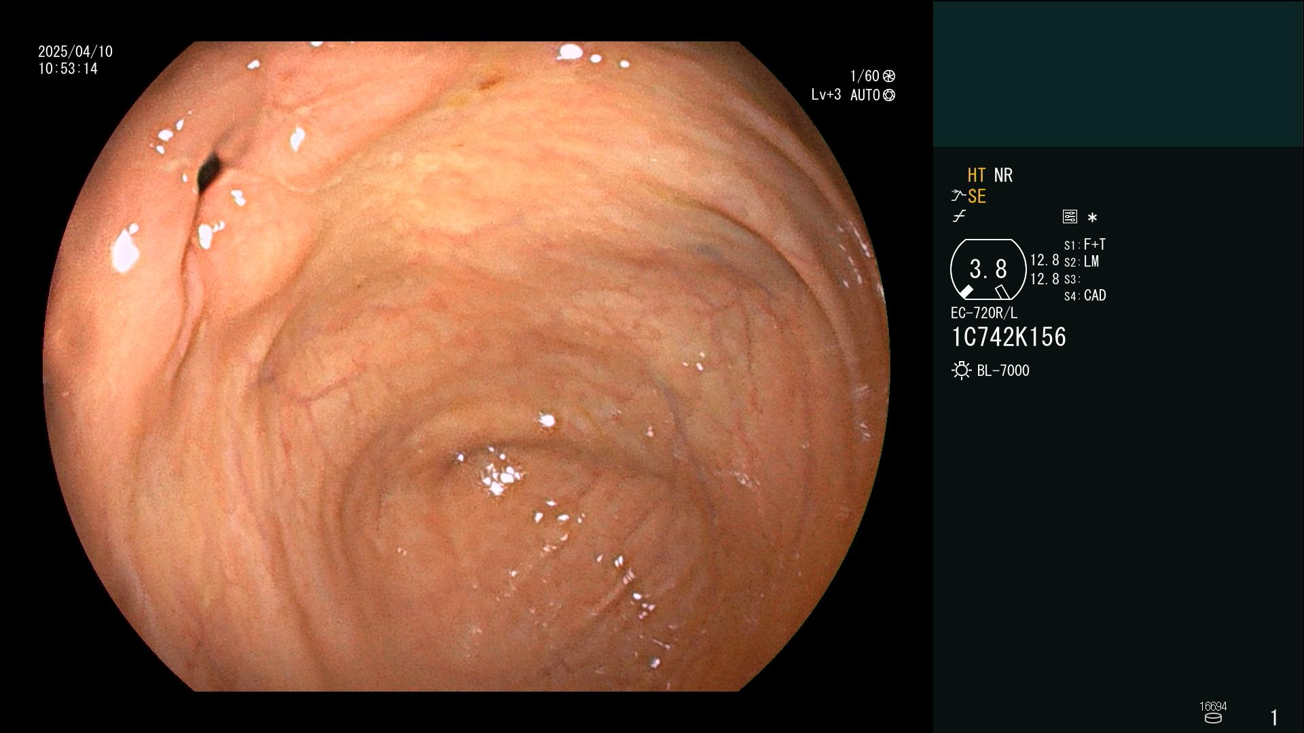The image size is (1304, 733).
Task: Click the S1 F+T switch assignment
Action: point(1085,244)
